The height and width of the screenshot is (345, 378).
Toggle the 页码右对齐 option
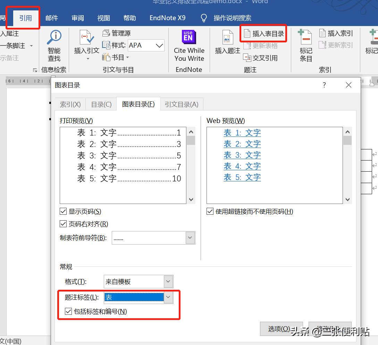[x=63, y=224]
